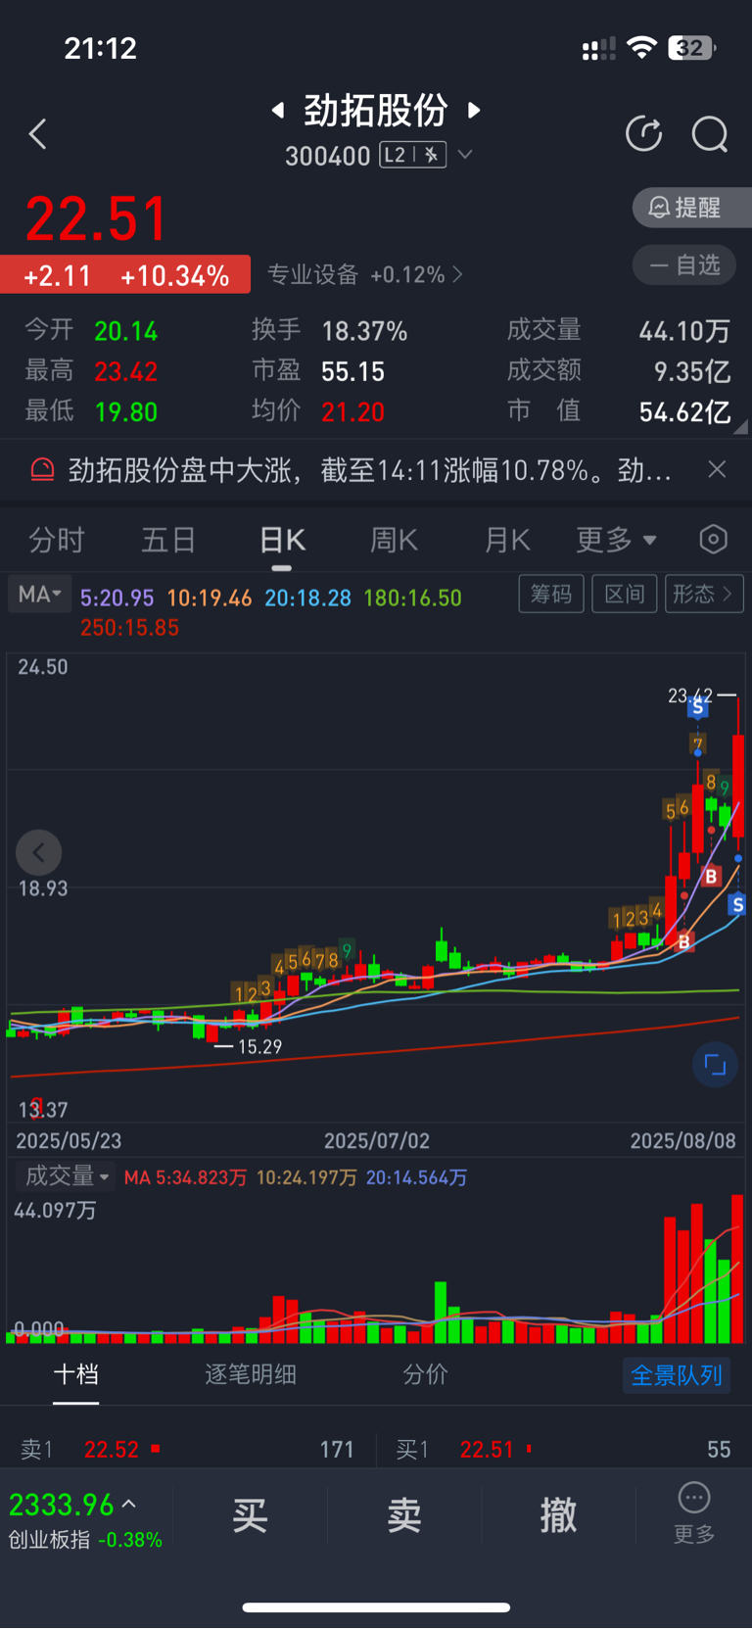Open the news alert siren icon
Viewport: 752px width, 1629px height.
click(x=42, y=470)
